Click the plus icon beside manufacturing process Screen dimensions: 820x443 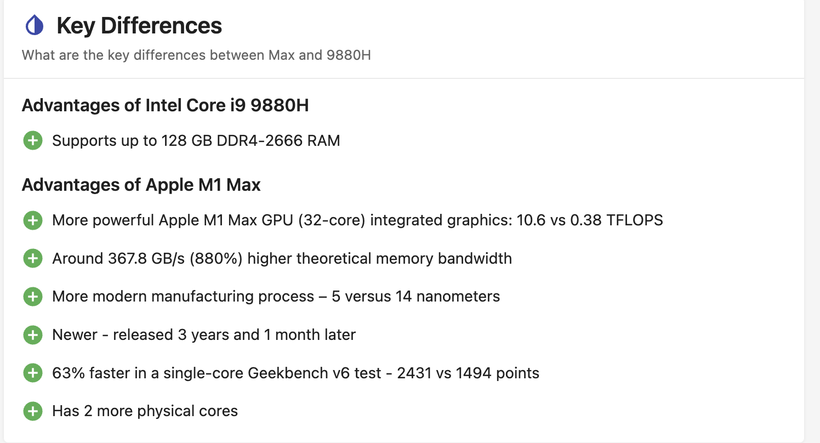tap(33, 297)
